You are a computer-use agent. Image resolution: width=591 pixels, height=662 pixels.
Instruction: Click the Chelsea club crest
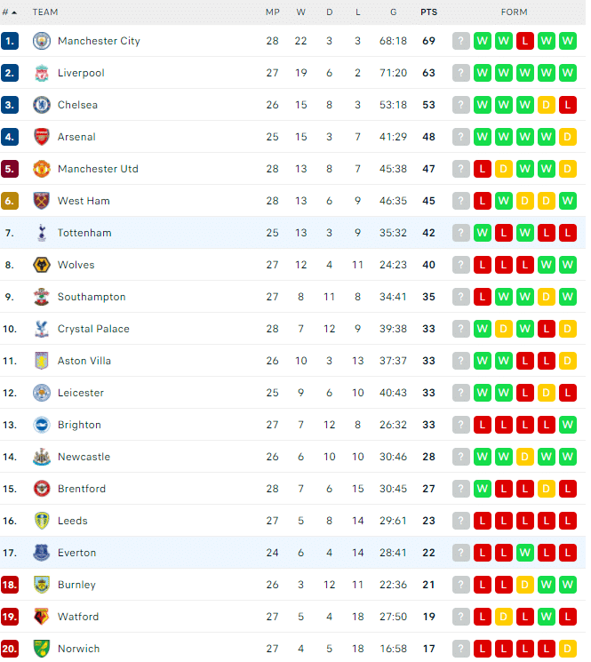pyautogui.click(x=42, y=105)
